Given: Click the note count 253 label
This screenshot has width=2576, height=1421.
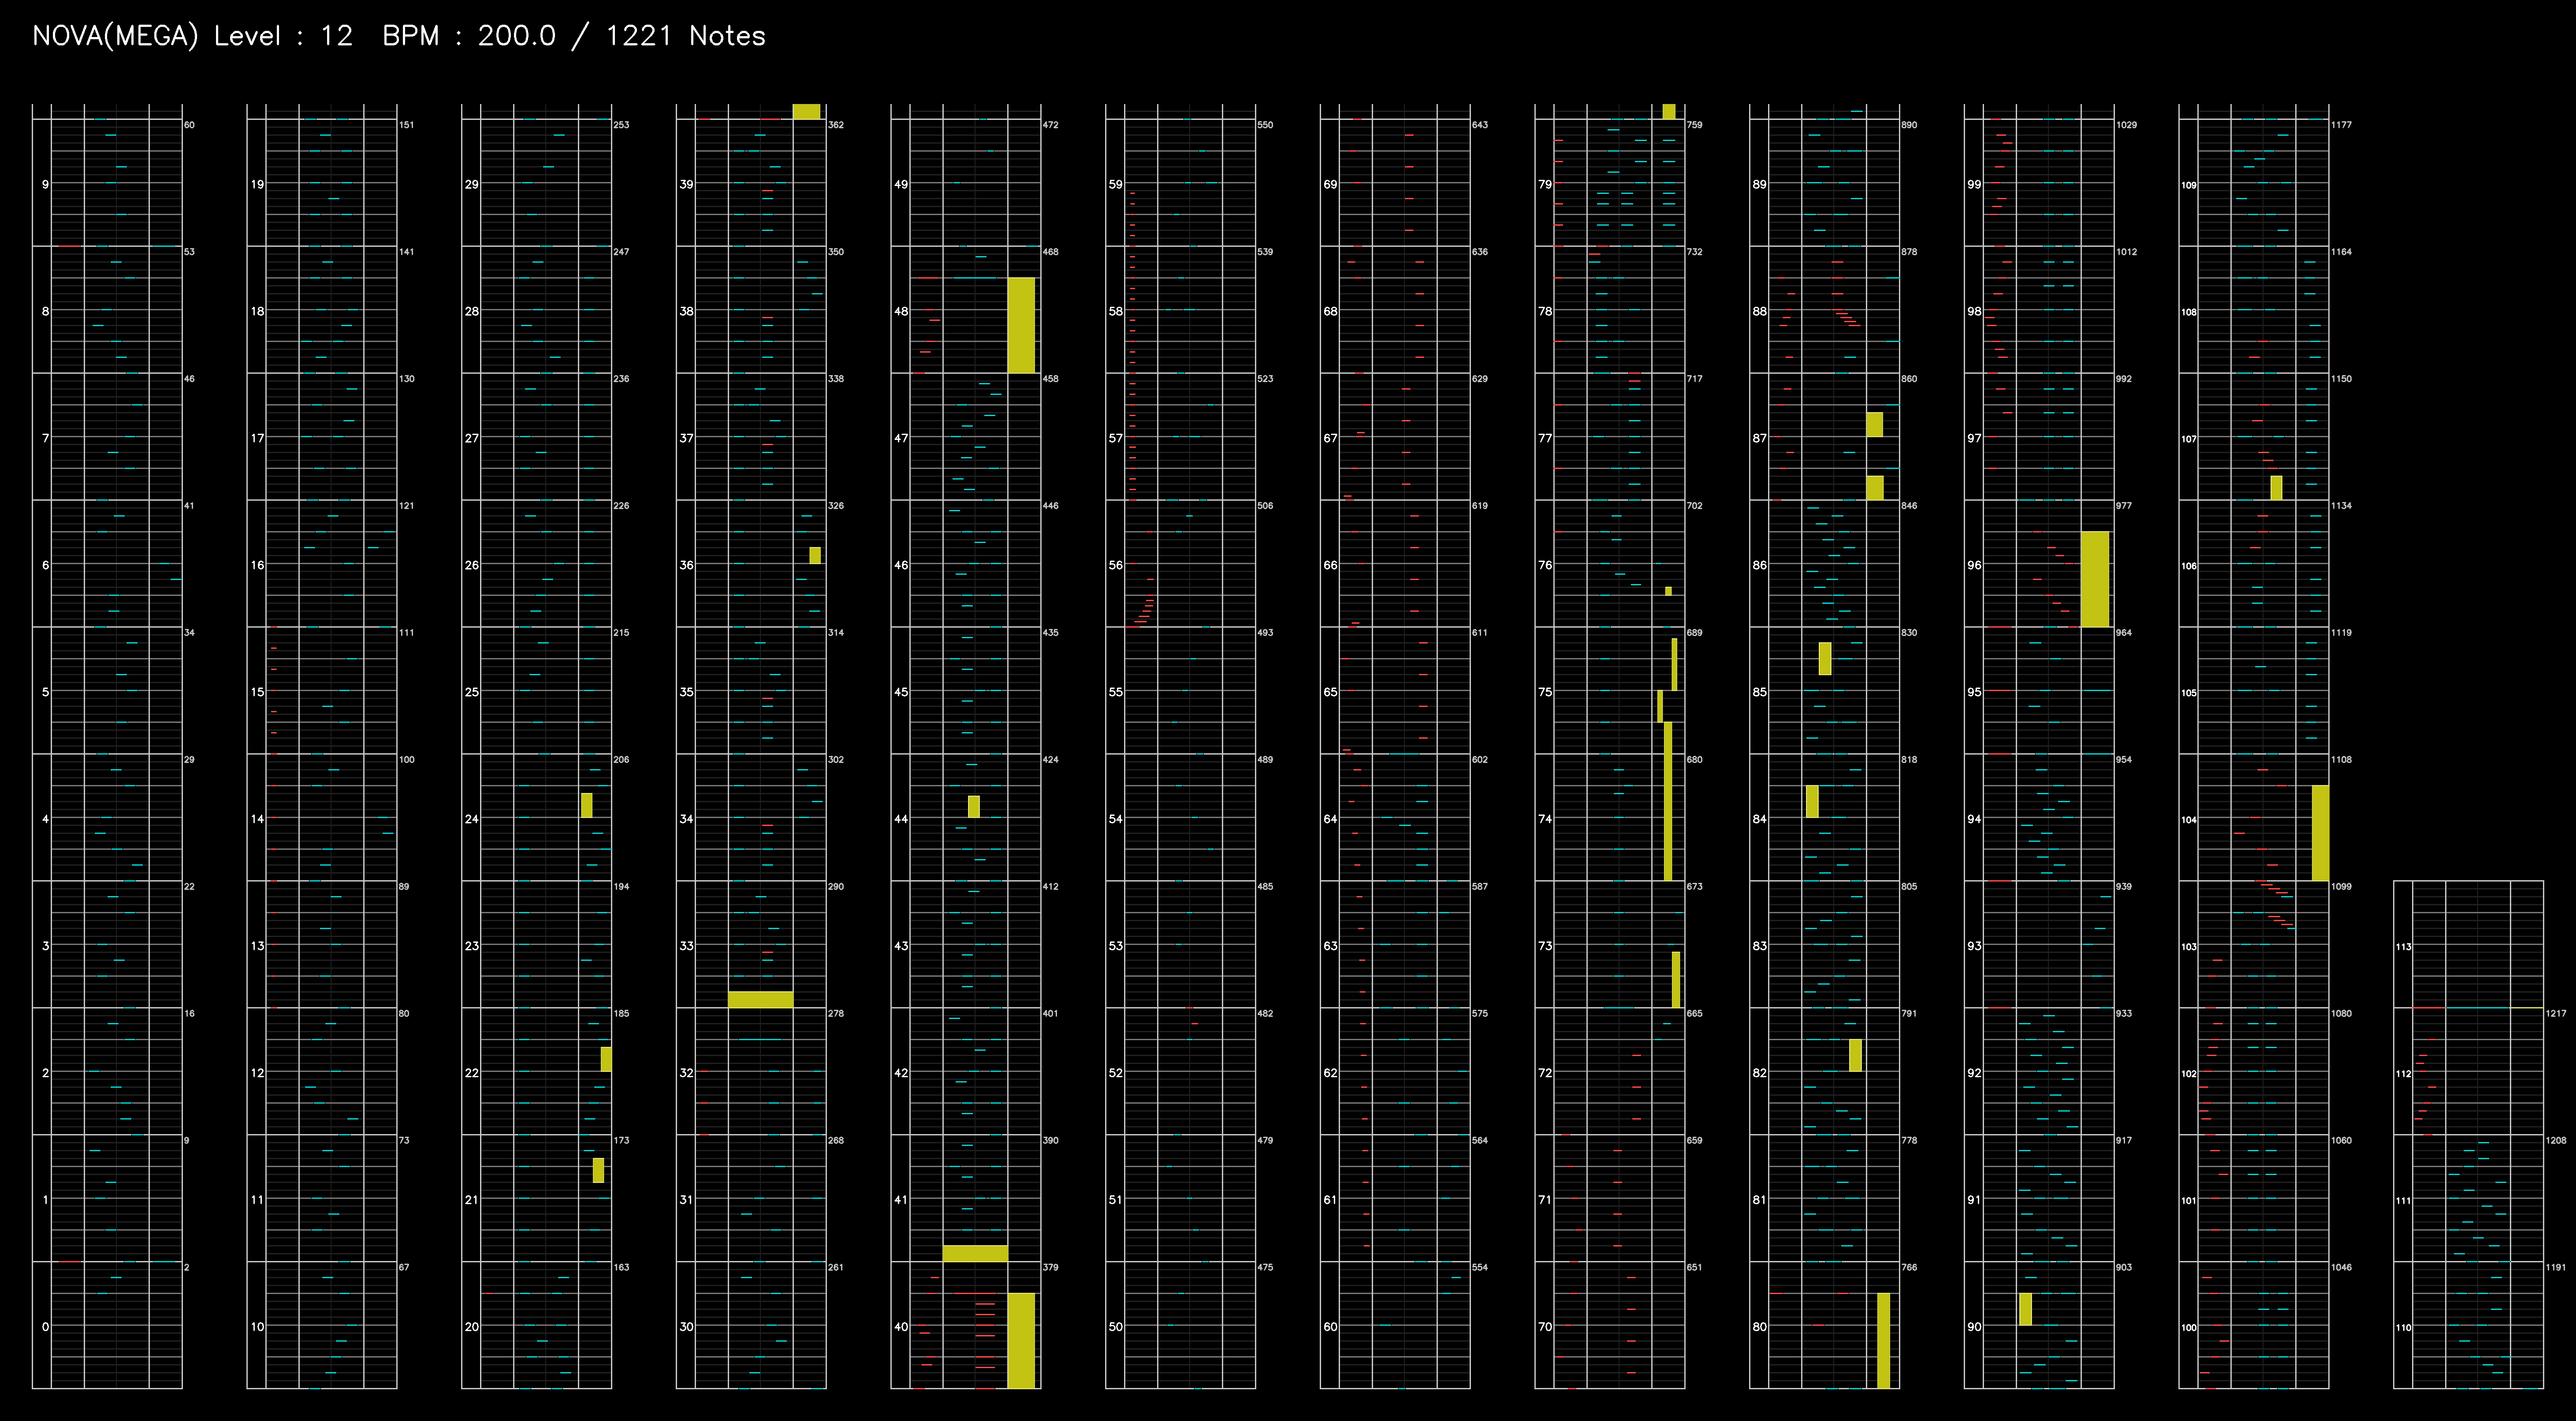Looking at the screenshot, I should (621, 125).
